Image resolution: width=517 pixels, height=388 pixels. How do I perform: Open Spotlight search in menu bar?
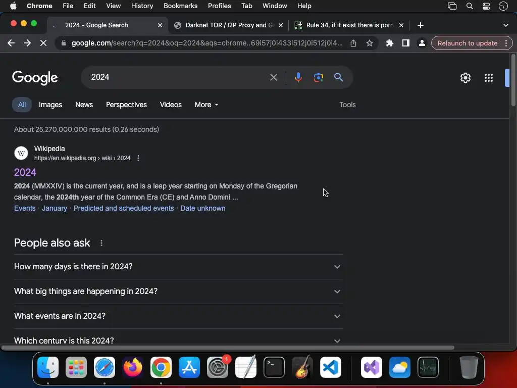click(470, 6)
